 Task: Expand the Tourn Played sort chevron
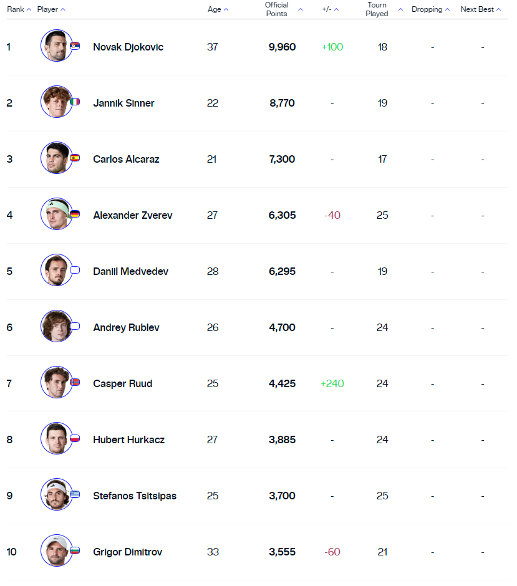pyautogui.click(x=400, y=11)
